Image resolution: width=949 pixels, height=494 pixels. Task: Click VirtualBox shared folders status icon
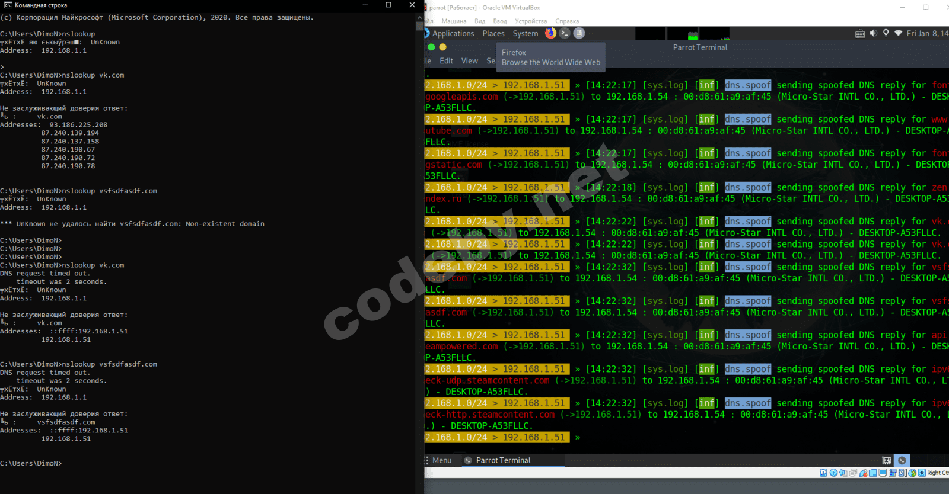(872, 473)
